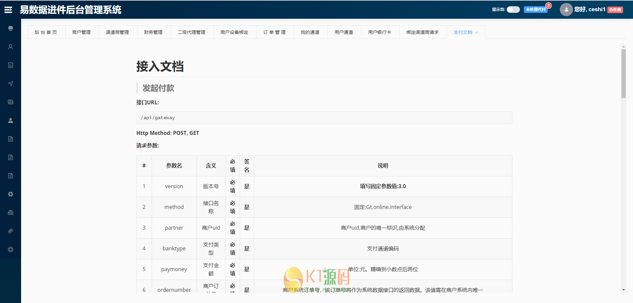Click the vertical scrollbar thumb
This screenshot has height=303, width=633.
click(x=623, y=73)
